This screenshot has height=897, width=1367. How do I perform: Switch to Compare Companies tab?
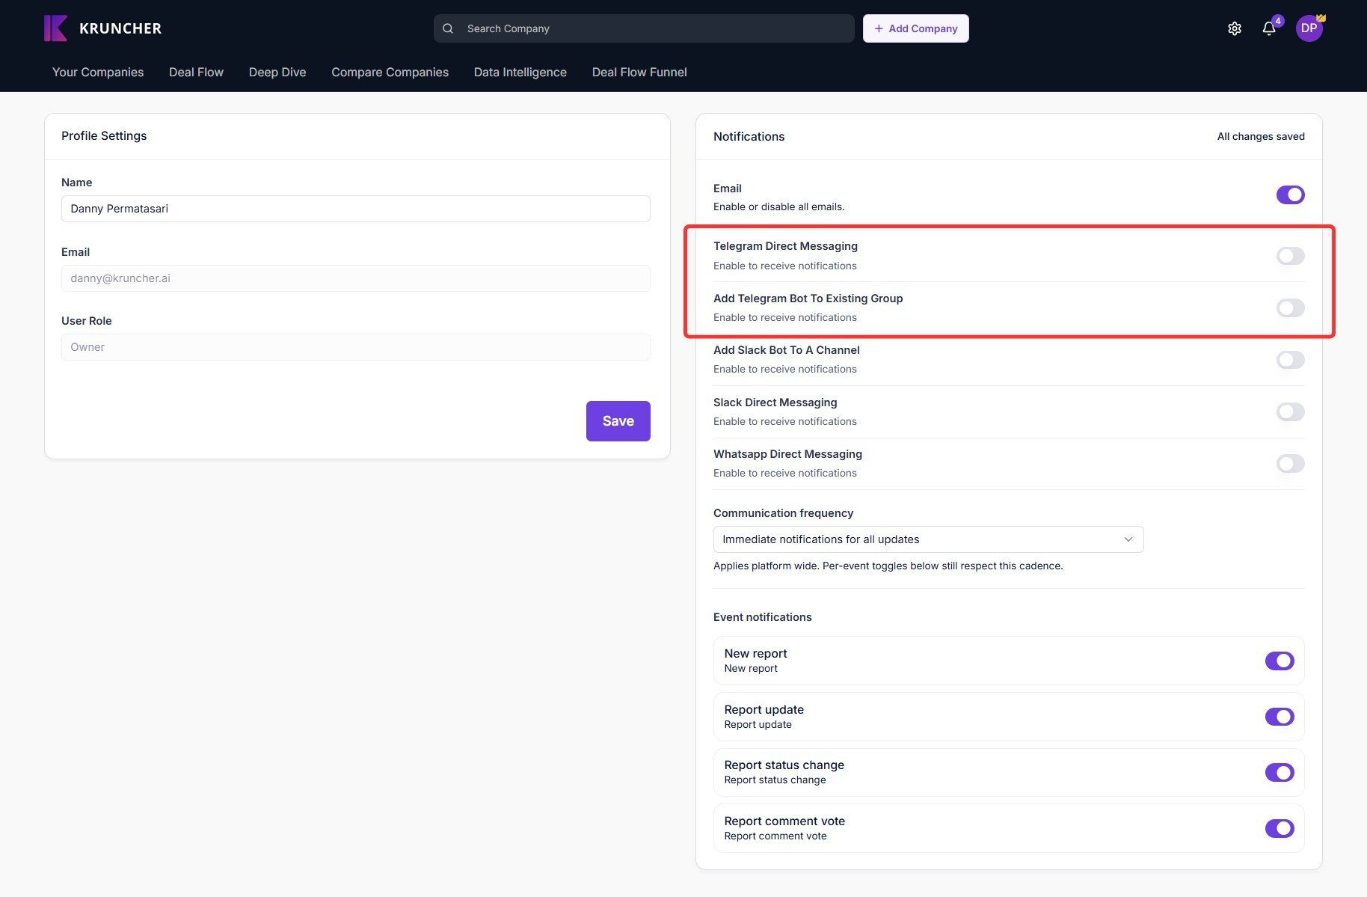click(390, 72)
